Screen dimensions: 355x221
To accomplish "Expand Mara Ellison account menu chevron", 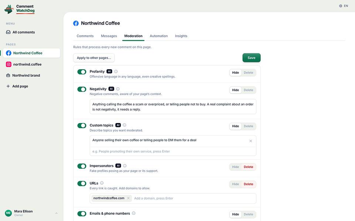I will [56, 213].
